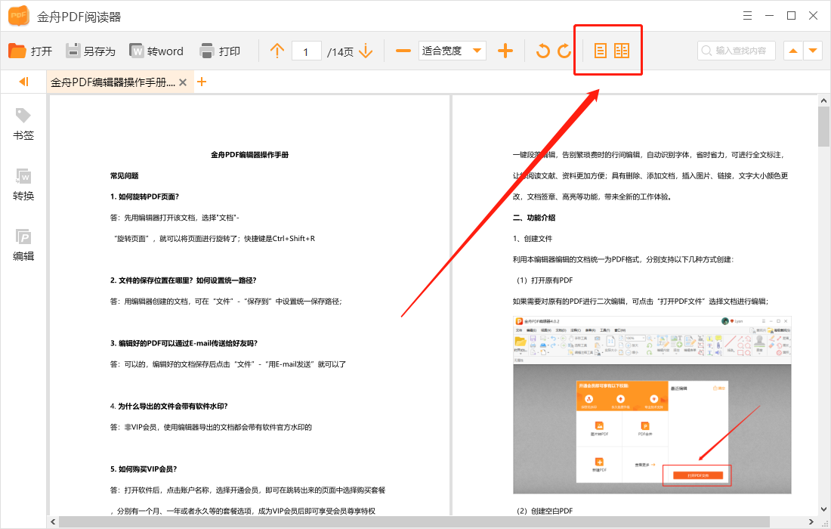The height and width of the screenshot is (529, 831).
Task: Click horizontal scrollbar left arrow
Action: [x=53, y=522]
